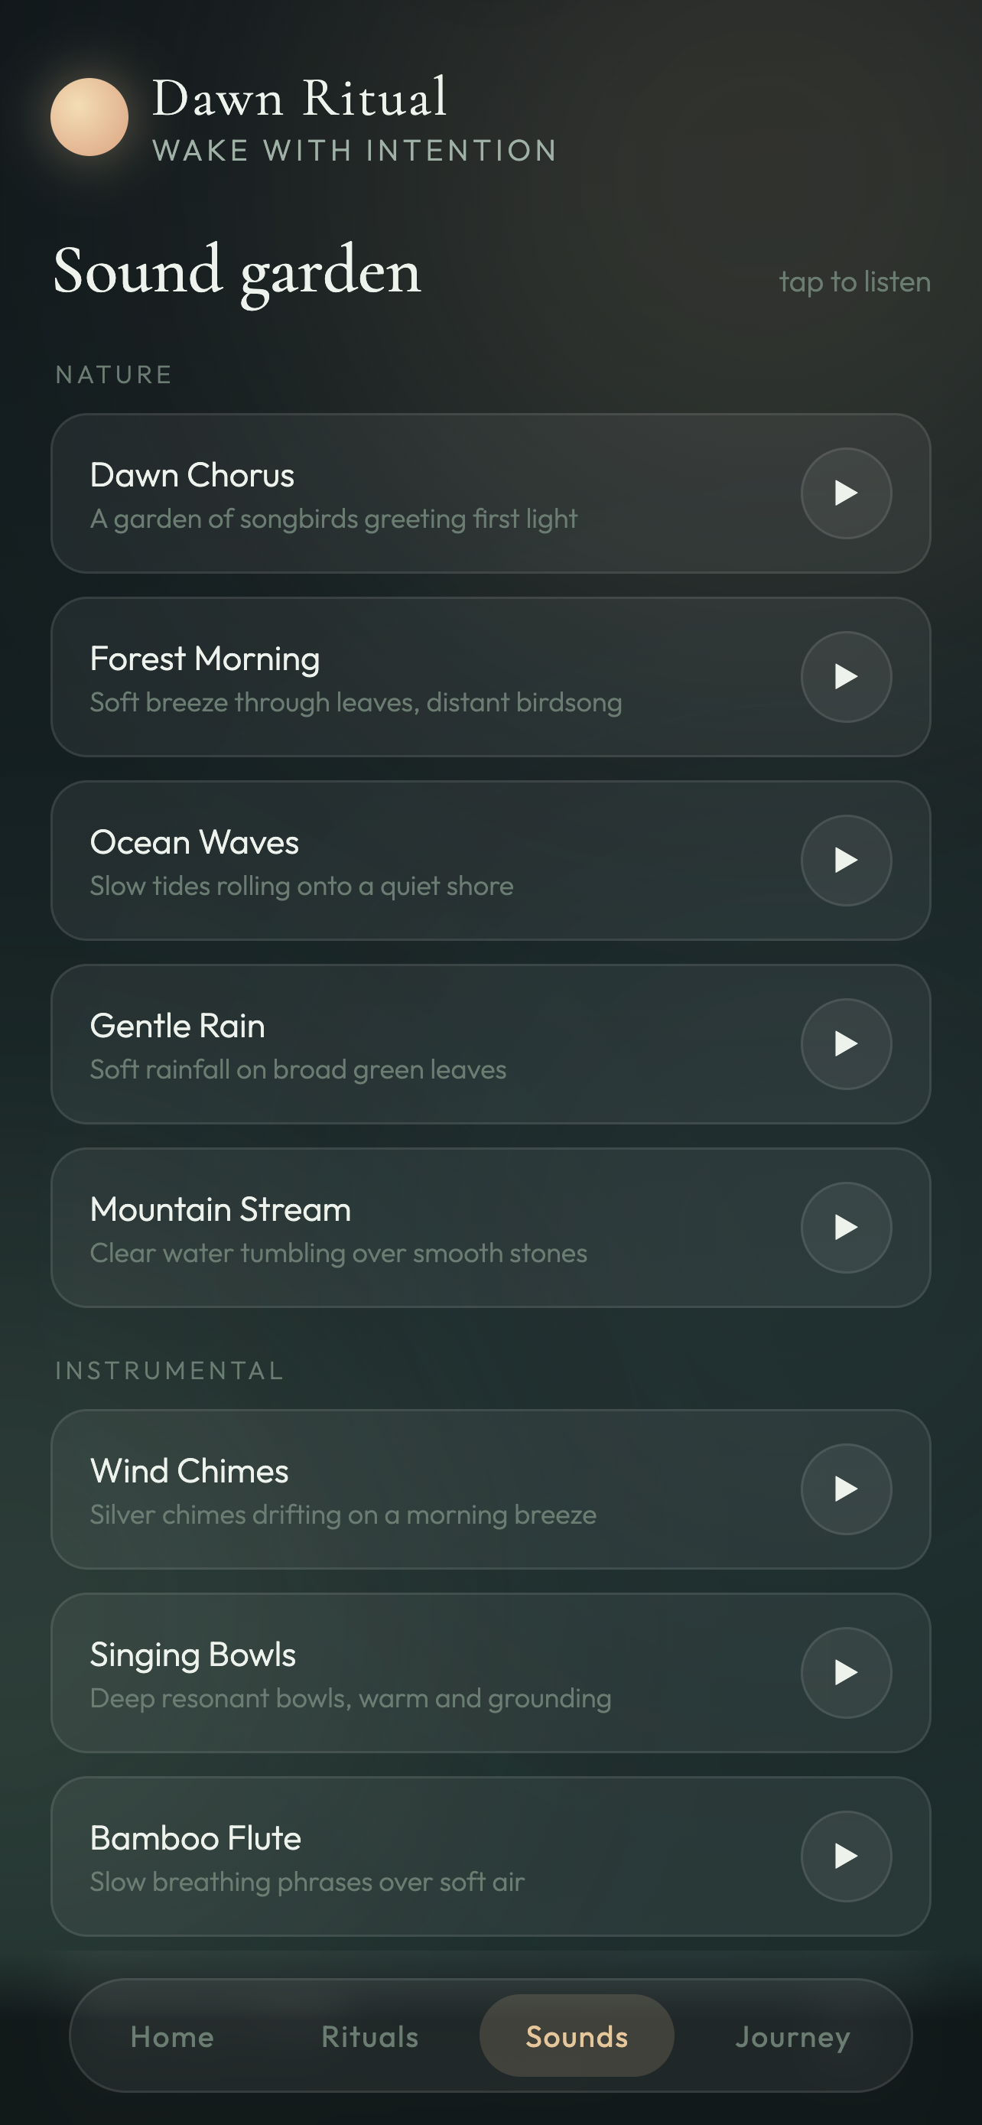Click the 'tap to listen' hint text

[x=855, y=282]
